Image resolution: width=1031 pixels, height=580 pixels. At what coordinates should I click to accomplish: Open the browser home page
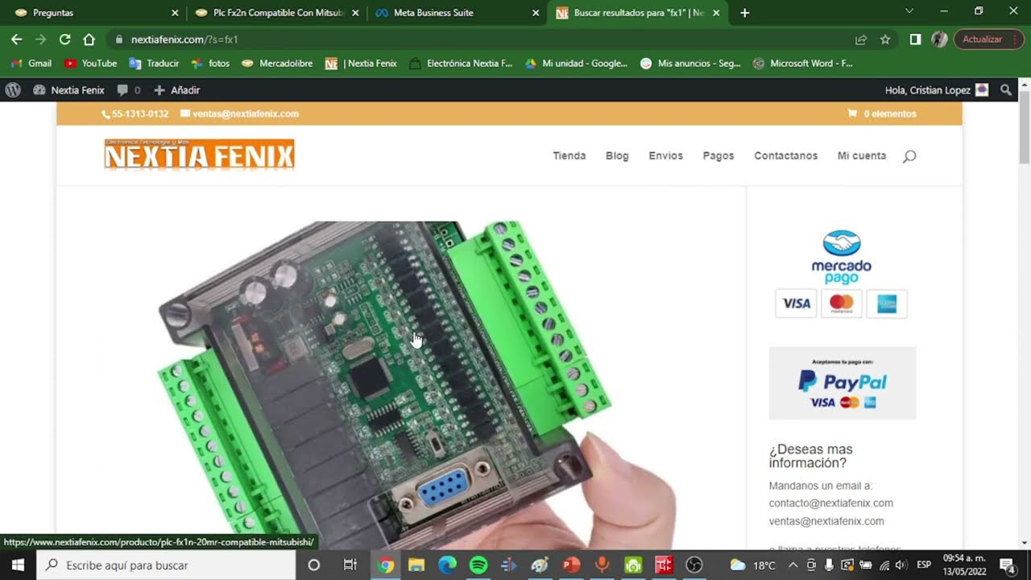click(x=89, y=39)
